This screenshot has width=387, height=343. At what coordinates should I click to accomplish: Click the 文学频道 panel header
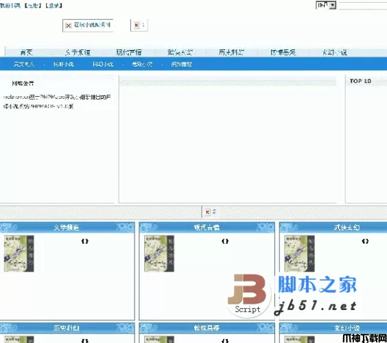coord(67,228)
